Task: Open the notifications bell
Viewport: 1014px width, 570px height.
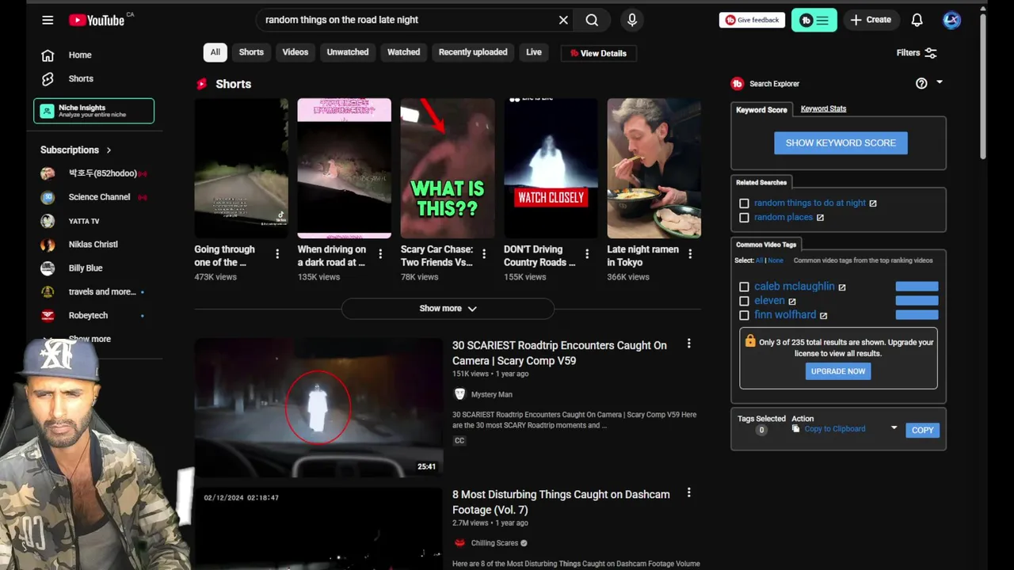Action: click(917, 20)
